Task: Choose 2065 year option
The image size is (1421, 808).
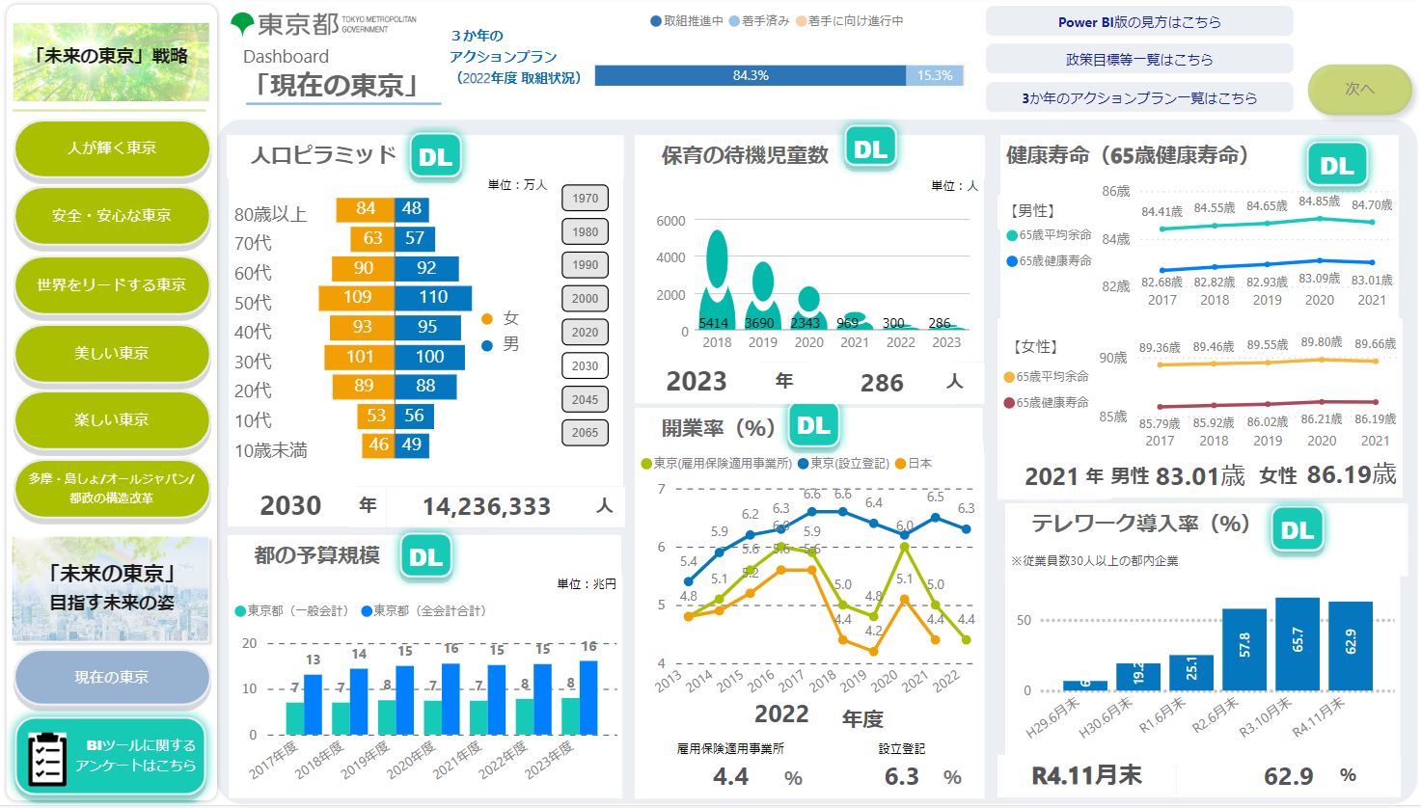Action: click(585, 433)
